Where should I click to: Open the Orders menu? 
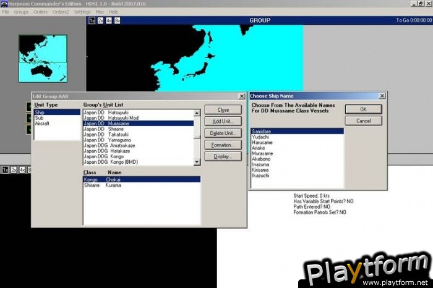40,12
